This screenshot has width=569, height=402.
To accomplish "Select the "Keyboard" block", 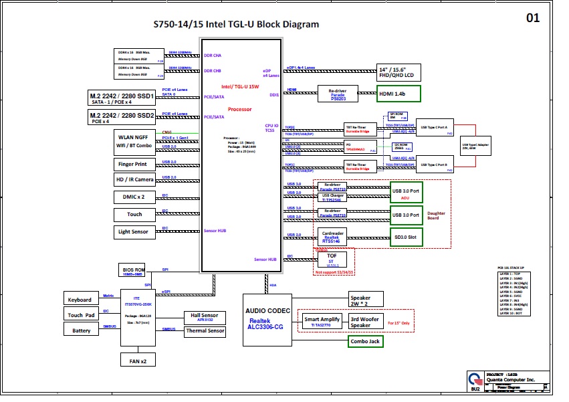I will tap(81, 298).
